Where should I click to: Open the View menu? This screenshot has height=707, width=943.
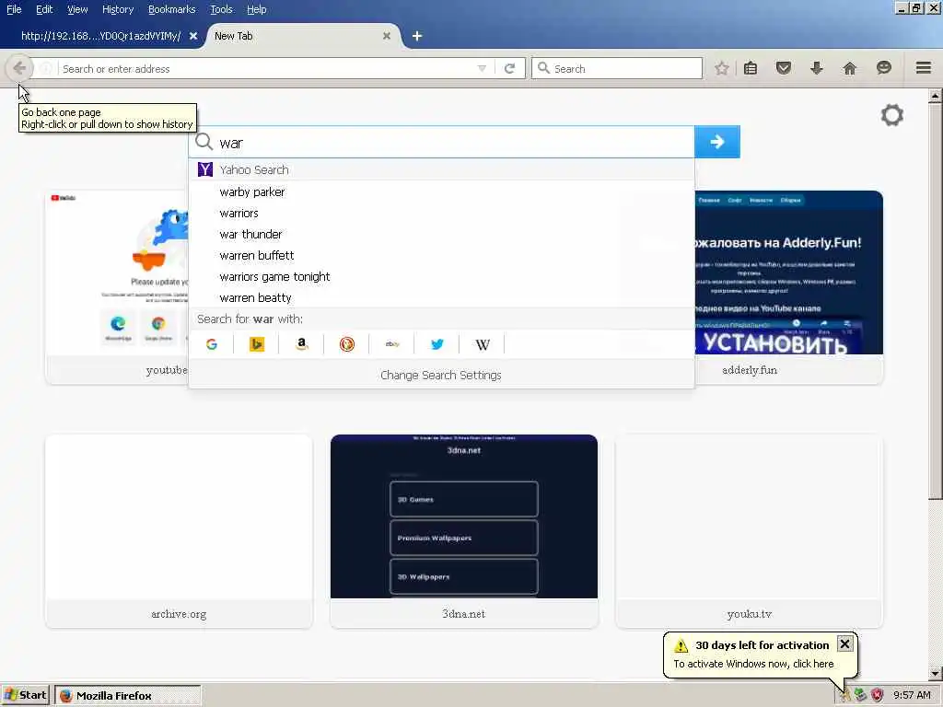(77, 9)
